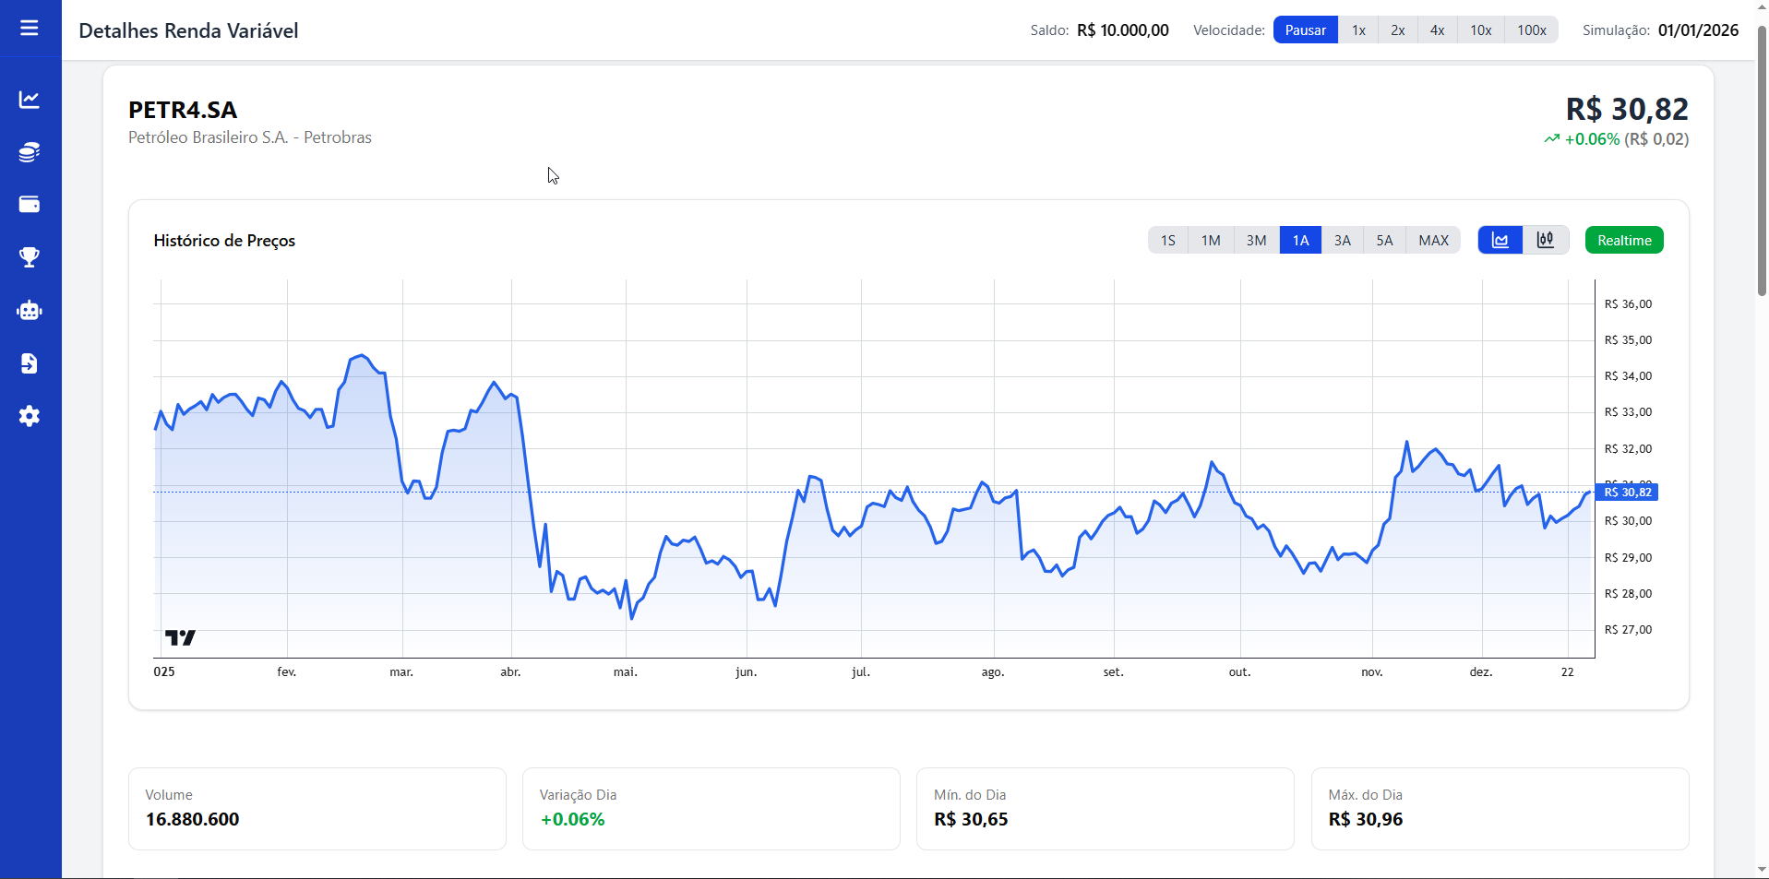Set simulation speed to 100x
Image resolution: width=1769 pixels, height=879 pixels.
(1532, 30)
